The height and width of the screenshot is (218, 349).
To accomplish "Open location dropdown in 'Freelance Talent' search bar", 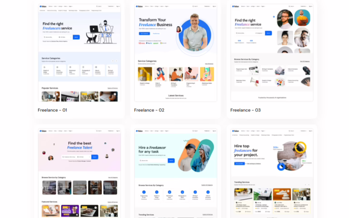I will tap(84, 157).
